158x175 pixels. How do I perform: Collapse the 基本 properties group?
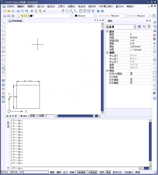[x=107, y=32]
